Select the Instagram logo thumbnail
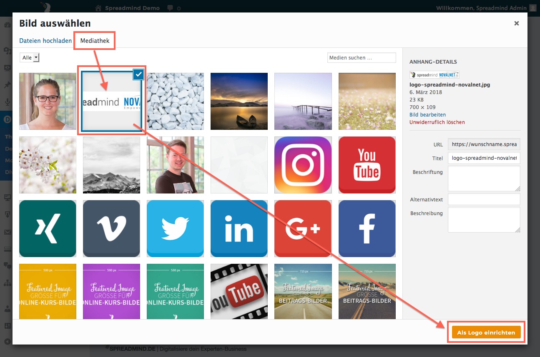 (303, 165)
